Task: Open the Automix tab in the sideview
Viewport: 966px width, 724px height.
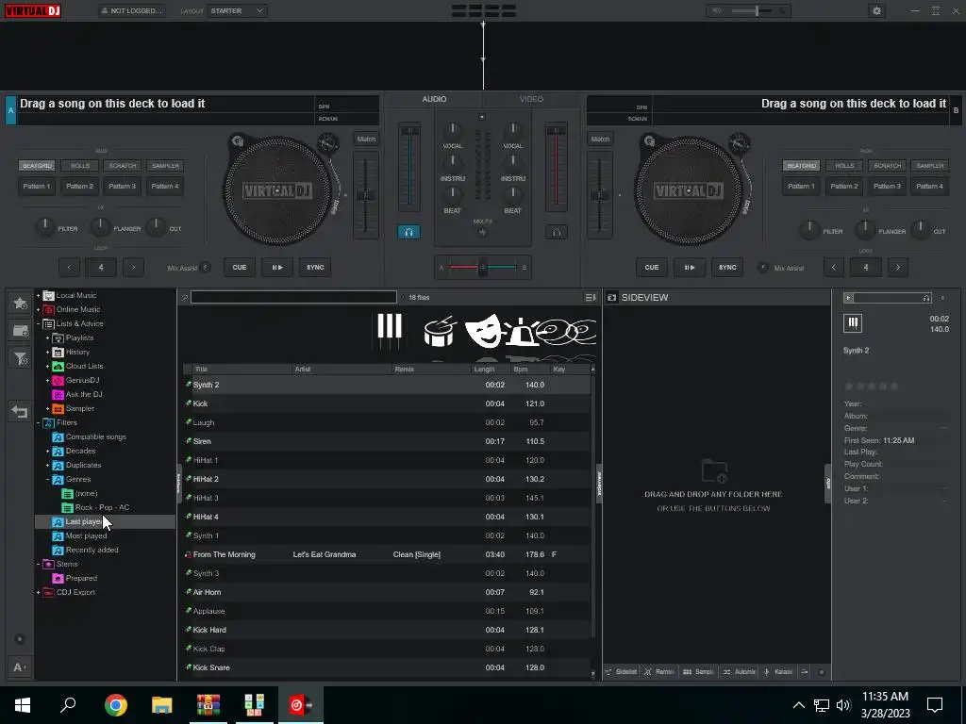Action: pos(740,671)
